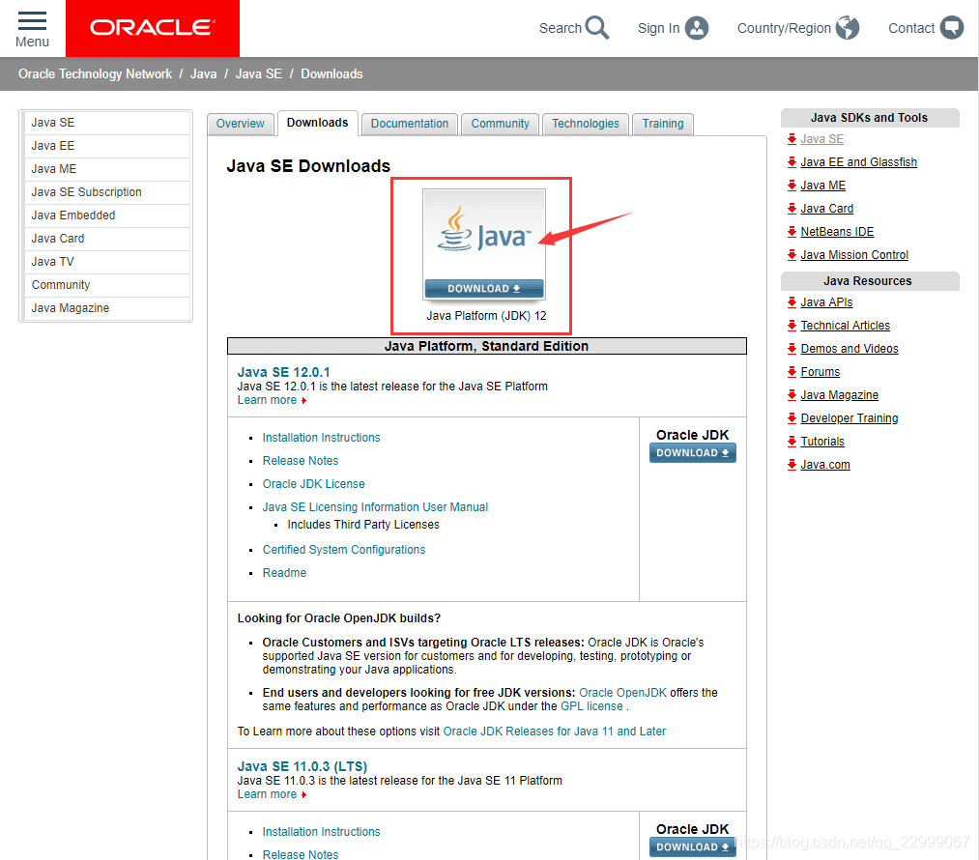Click the Download button under the Java logo
This screenshot has height=860, width=979.
(x=484, y=288)
